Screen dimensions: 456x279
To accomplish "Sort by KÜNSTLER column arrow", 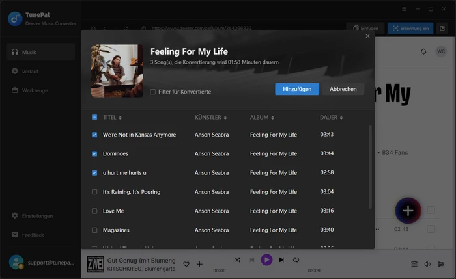I will 225,118.
